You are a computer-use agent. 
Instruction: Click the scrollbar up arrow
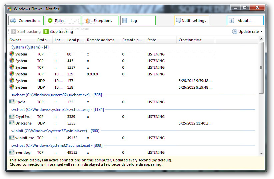click(x=261, y=39)
